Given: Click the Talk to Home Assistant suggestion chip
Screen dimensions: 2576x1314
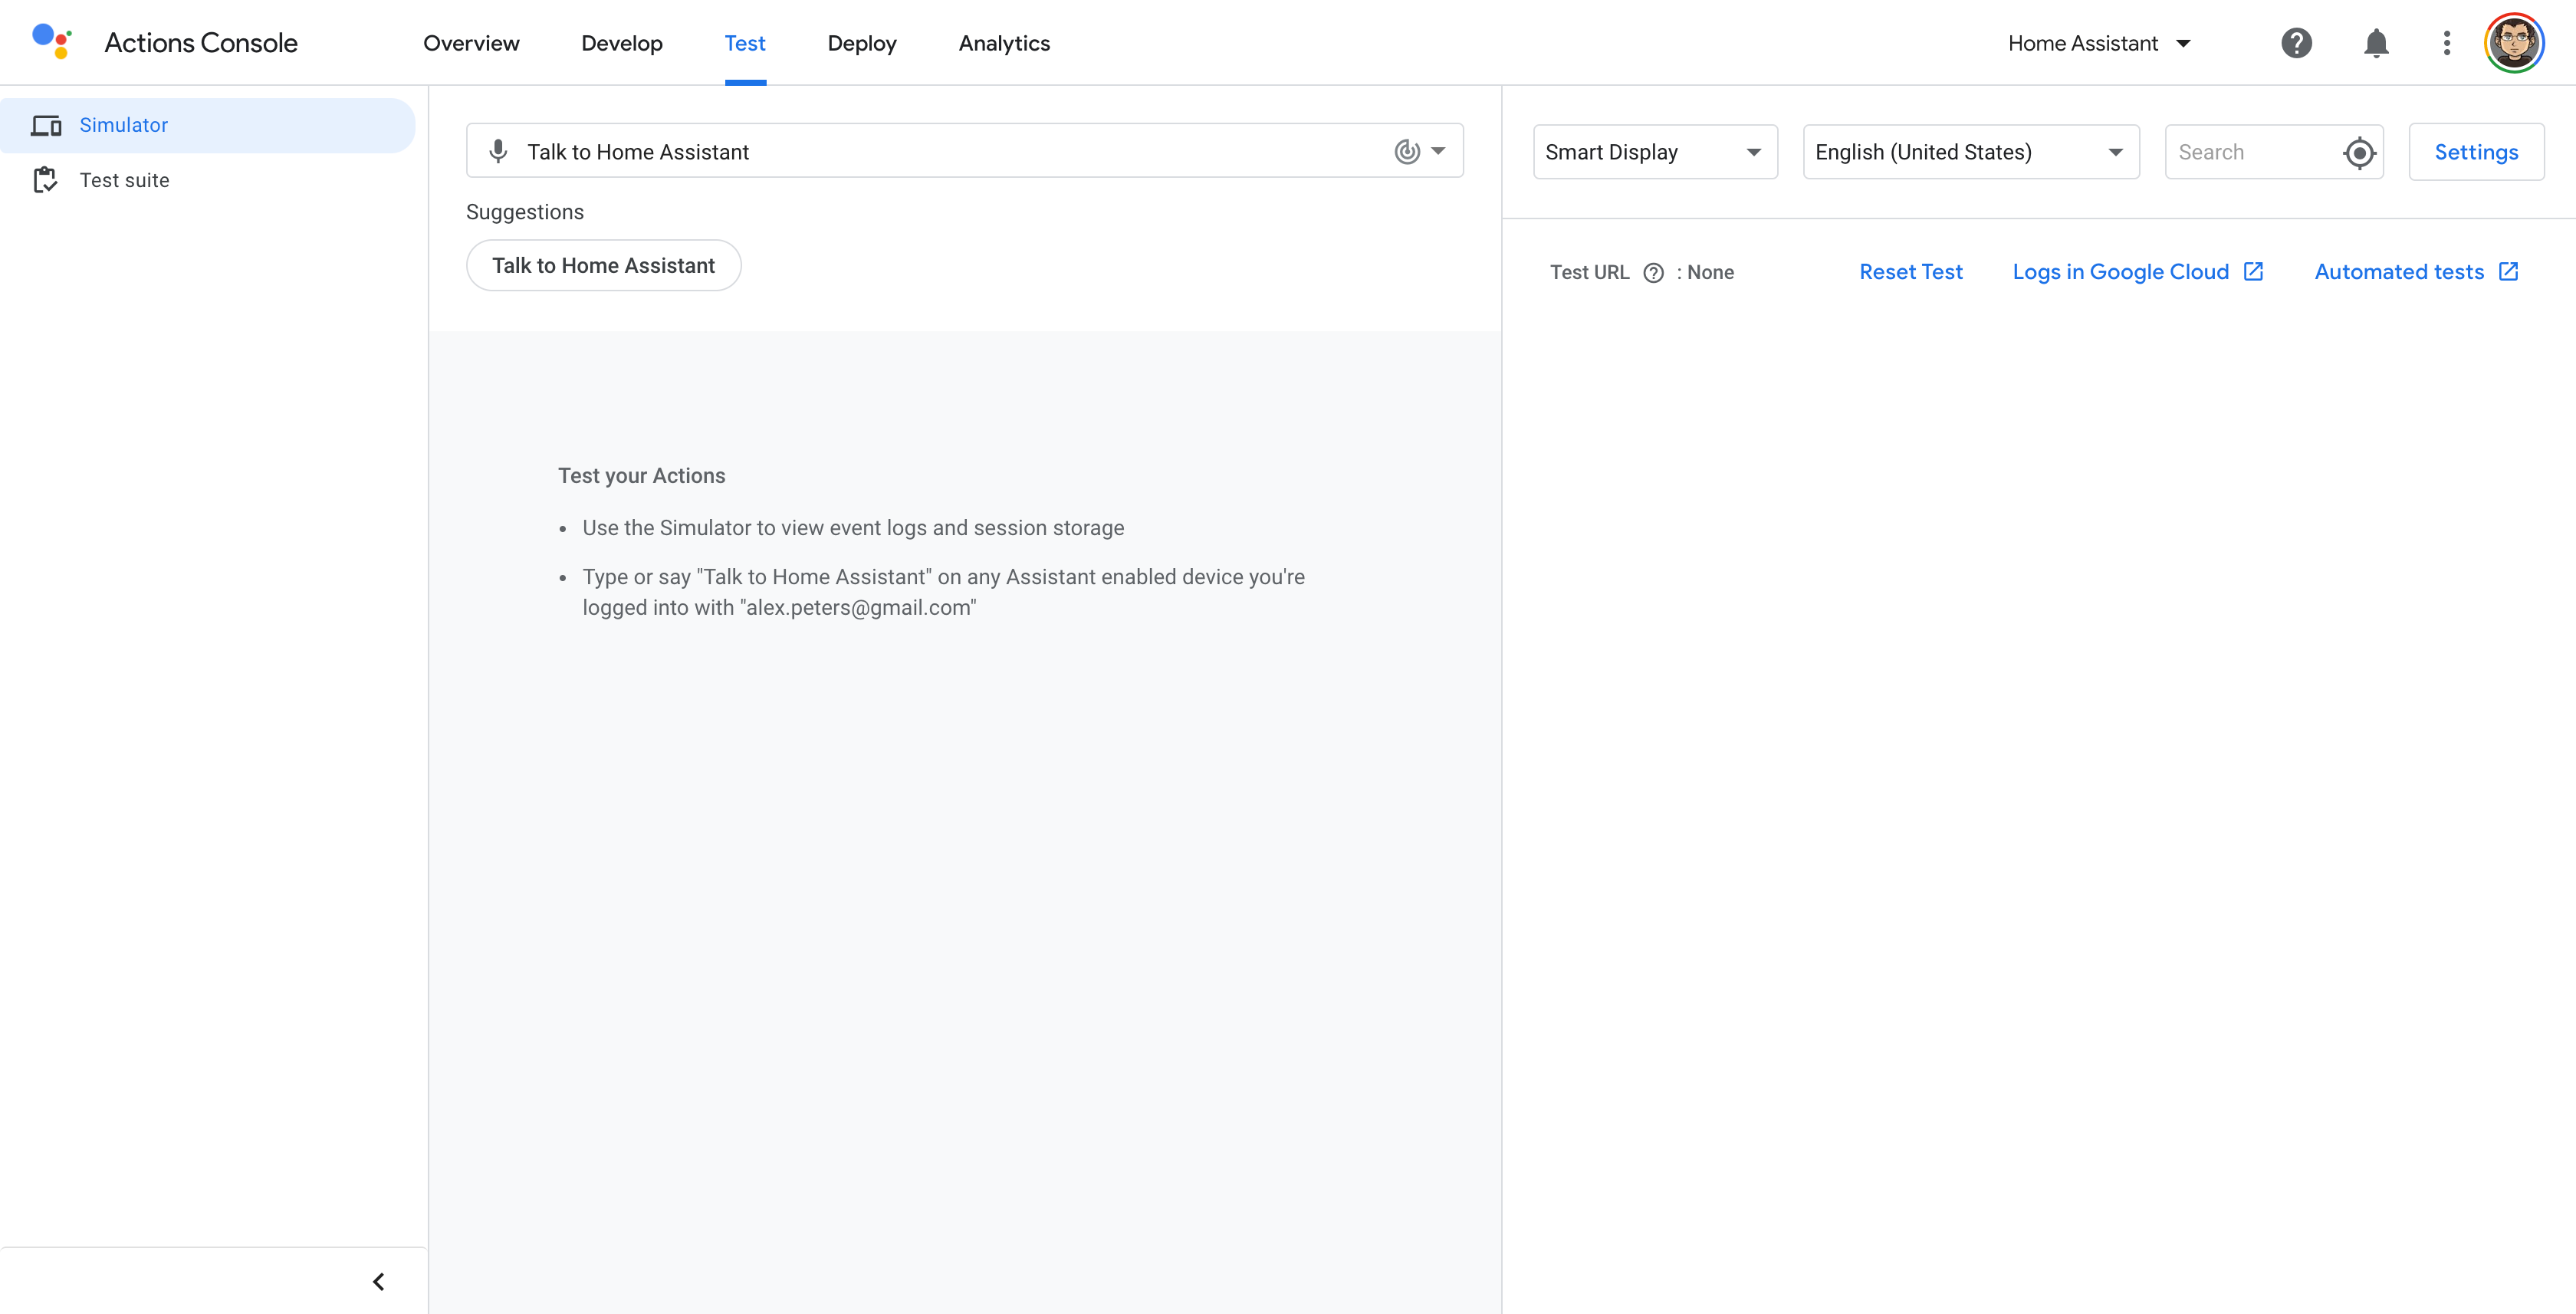Looking at the screenshot, I should click(603, 265).
